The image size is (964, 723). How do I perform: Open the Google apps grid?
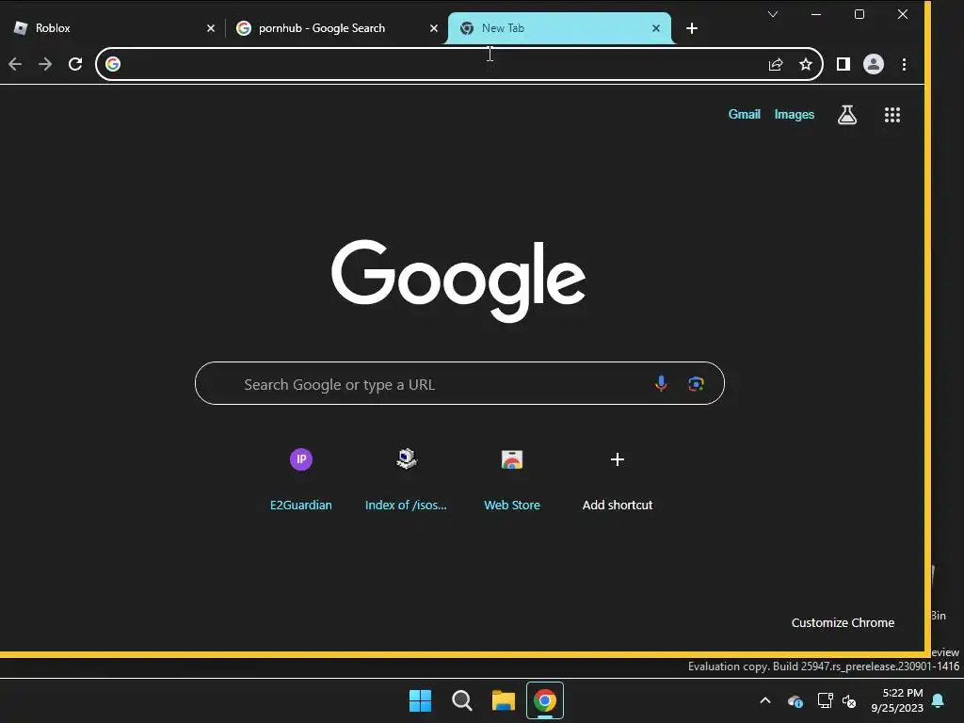pyautogui.click(x=892, y=114)
